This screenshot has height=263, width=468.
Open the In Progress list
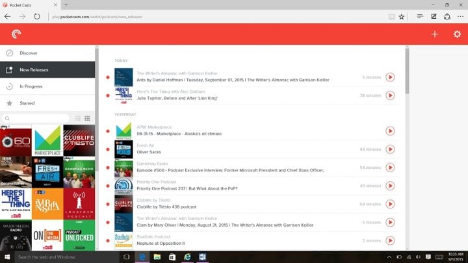pos(47,86)
